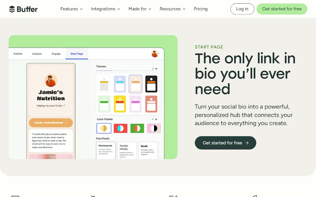The height and width of the screenshot is (197, 316).
Task: Click the Buffer logo in the header
Action: [23, 9]
